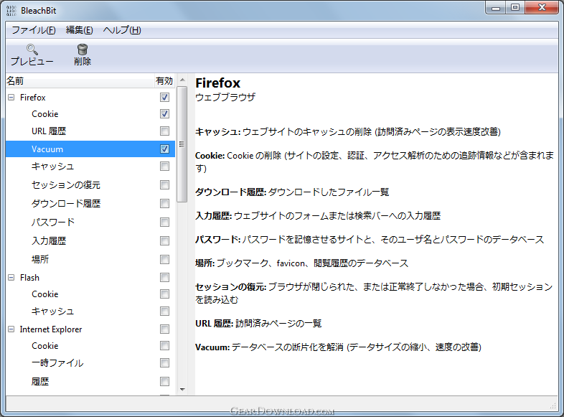Click the Preview magnifier toolbar icon
Screen dimensions: 564x417
coord(32,50)
